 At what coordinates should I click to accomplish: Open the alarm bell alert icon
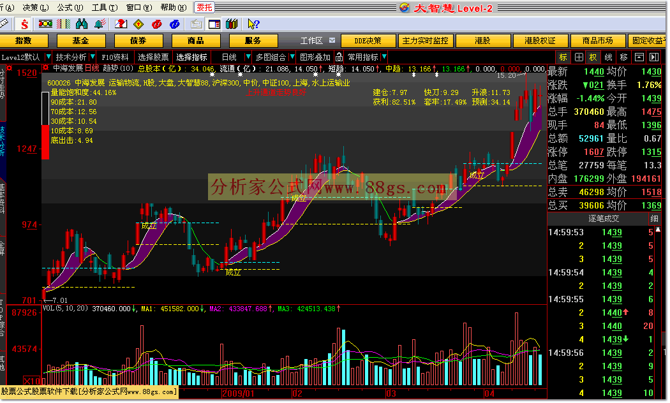[100, 24]
